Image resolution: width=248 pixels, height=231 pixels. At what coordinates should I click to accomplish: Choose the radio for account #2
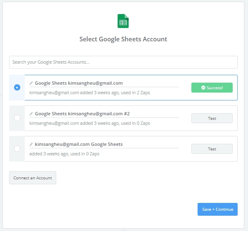click(x=17, y=118)
